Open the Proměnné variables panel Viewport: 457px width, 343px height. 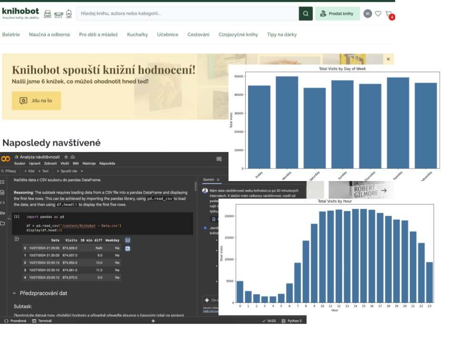pyautogui.click(x=15, y=321)
